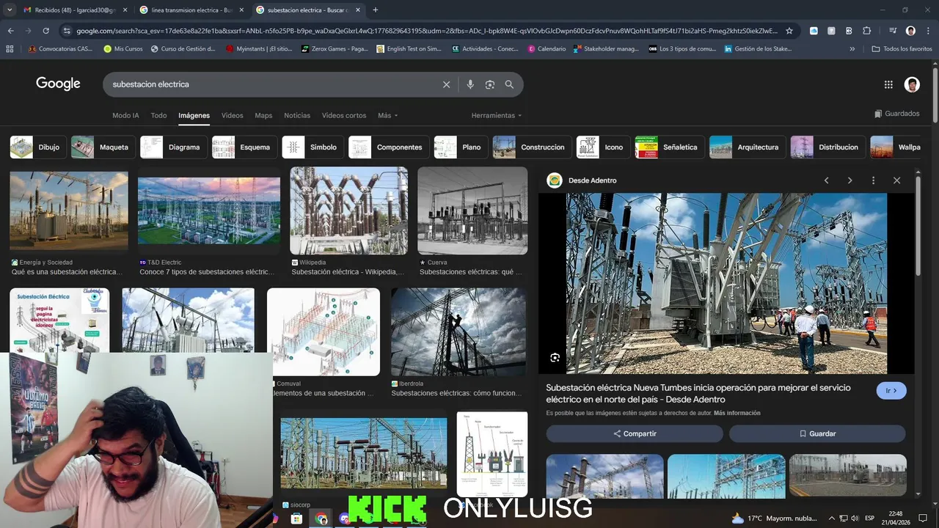This screenshot has height=528, width=939.
Task: View site information icon in address bar
Action: click(x=67, y=31)
